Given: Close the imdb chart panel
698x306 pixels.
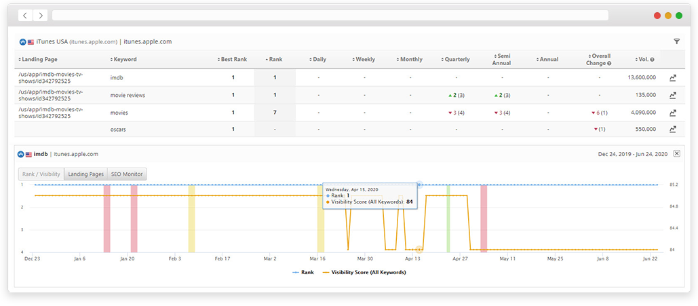Looking at the screenshot, I should pos(676,154).
